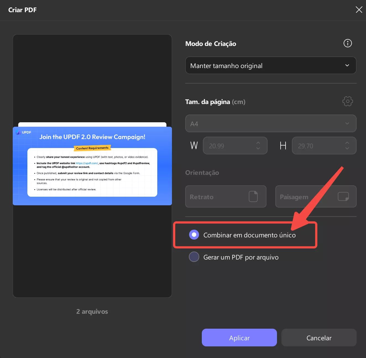
Task: Choose Retrato orientation
Action: click(226, 196)
